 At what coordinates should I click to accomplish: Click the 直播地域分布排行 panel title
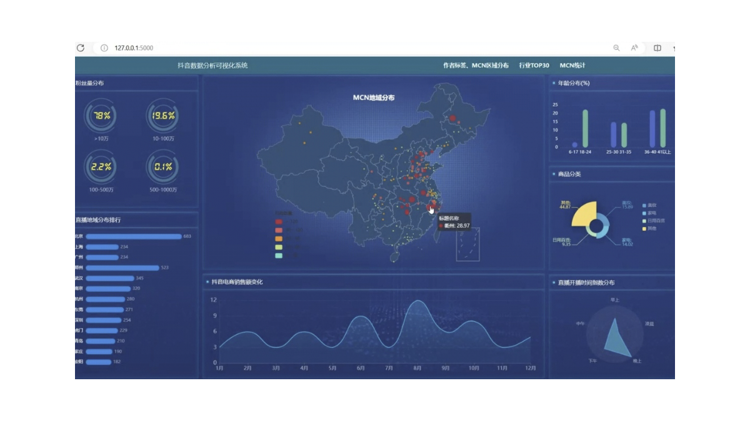(x=98, y=220)
